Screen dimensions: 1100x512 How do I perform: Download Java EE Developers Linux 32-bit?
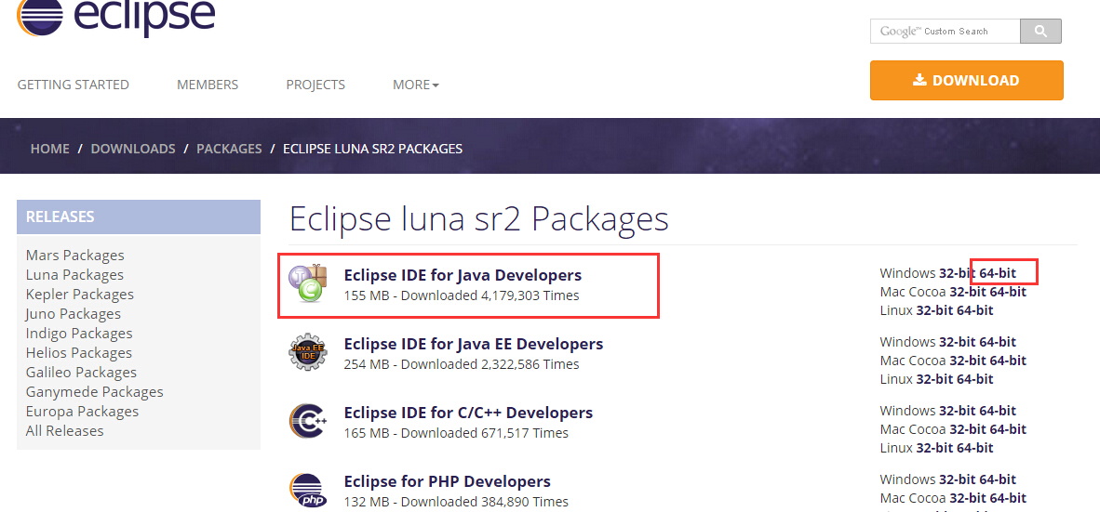click(934, 379)
